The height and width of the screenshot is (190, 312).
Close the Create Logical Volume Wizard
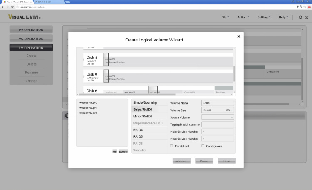click(239, 37)
